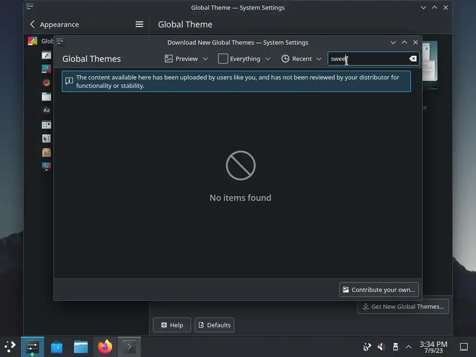Expand hidden system tray icons arrow
The image size is (476, 357).
(x=409, y=347)
